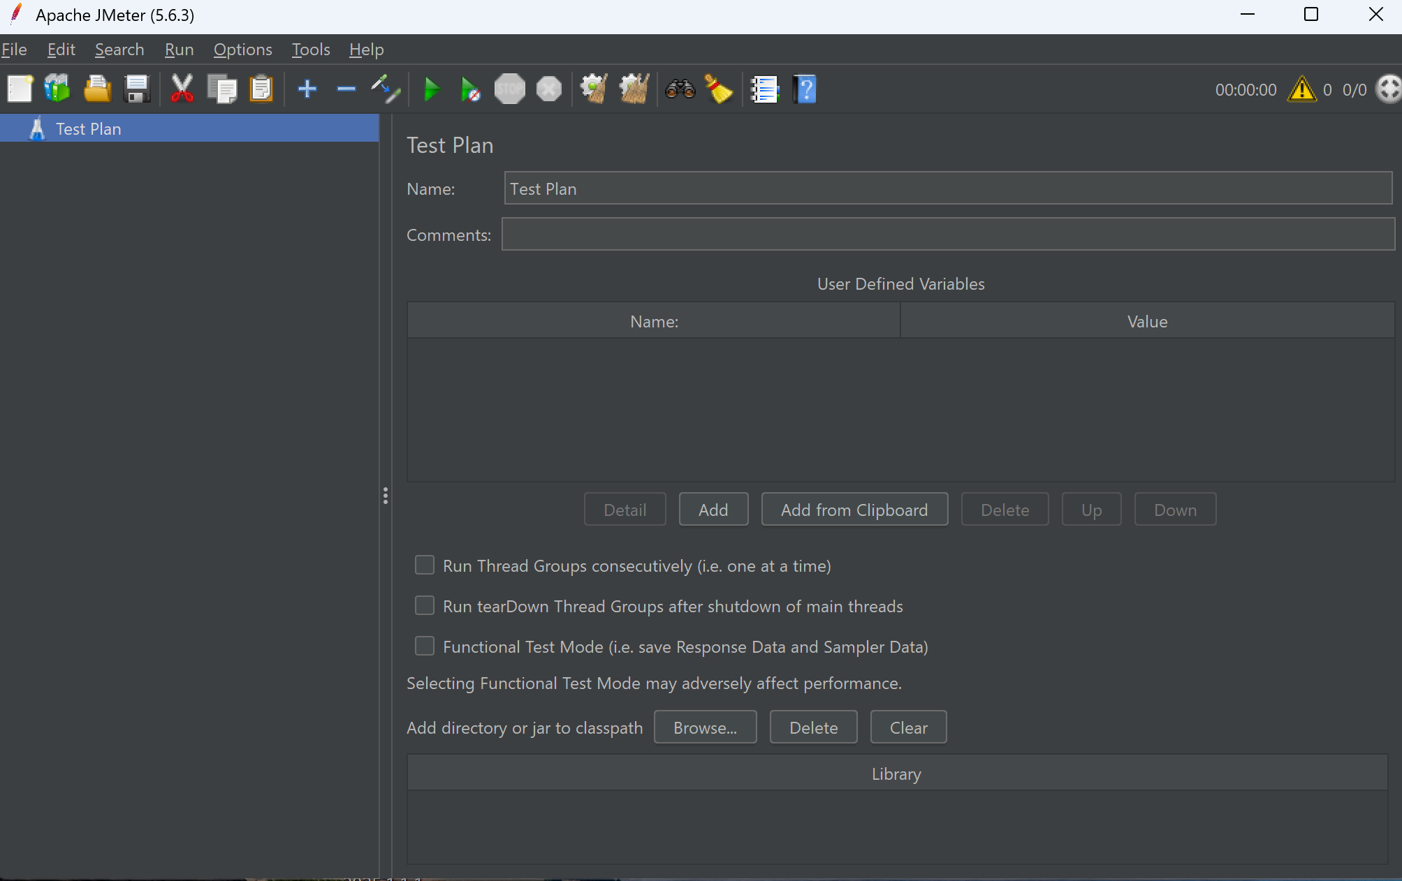1402x881 pixels.
Task: Click Browse... for classpath
Action: click(705, 727)
